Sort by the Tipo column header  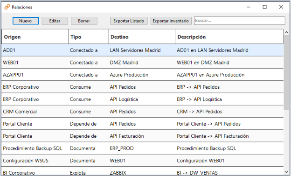tap(88, 36)
